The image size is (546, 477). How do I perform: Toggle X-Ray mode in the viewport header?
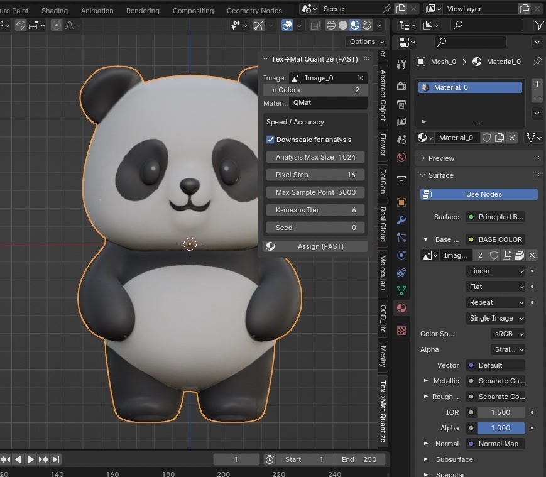point(314,25)
